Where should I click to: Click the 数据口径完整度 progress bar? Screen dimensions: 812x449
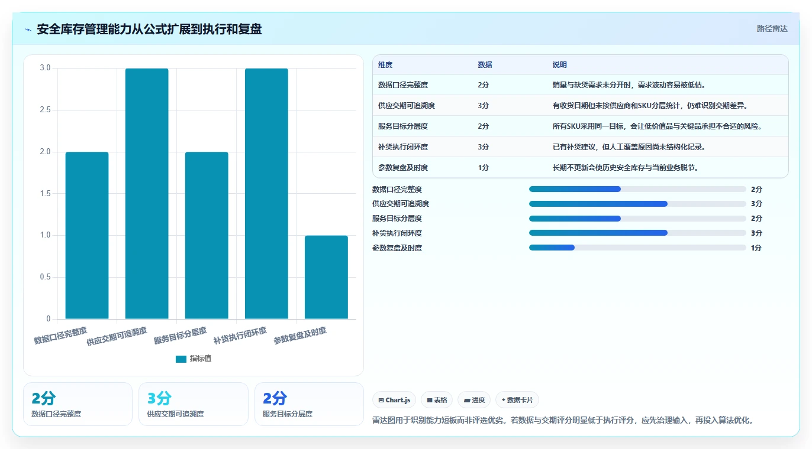[x=637, y=189]
